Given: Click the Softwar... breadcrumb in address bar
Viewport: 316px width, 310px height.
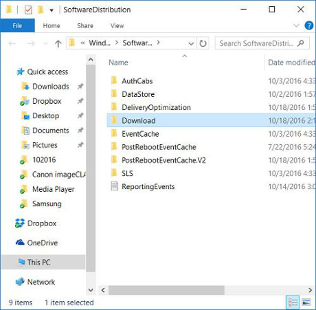Looking at the screenshot, I should [137, 43].
